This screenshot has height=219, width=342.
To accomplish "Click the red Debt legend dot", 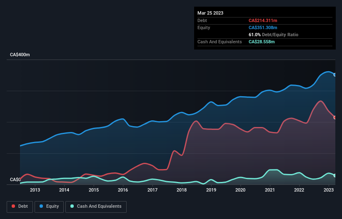I will click(13, 206).
